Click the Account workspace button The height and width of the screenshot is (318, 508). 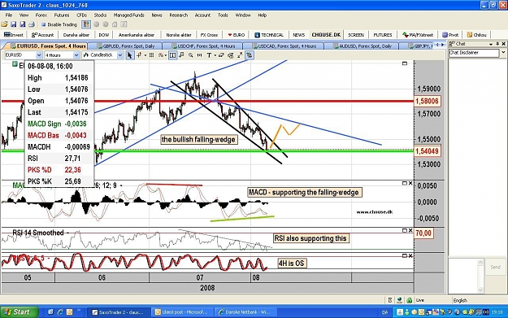43,35
